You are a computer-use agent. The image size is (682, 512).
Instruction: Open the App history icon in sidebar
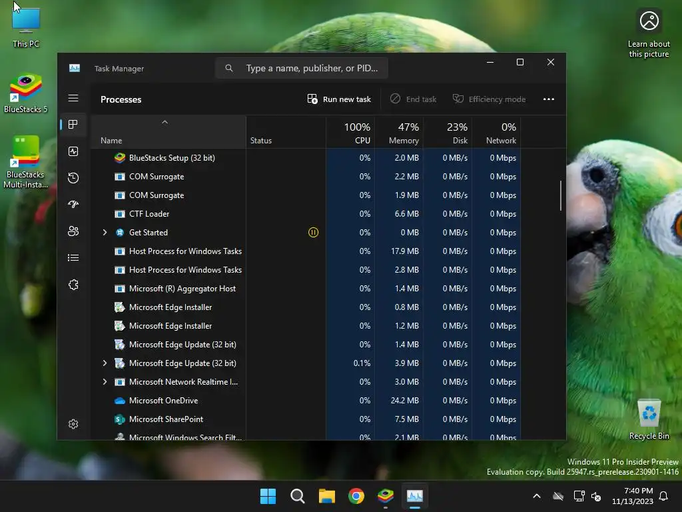pos(73,177)
